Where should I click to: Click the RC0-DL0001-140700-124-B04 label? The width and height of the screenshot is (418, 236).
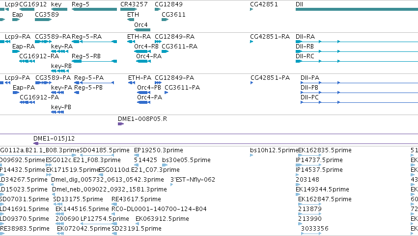(159, 209)
